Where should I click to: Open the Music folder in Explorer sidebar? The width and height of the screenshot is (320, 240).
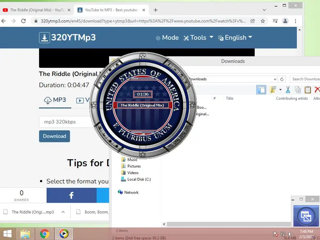(129, 160)
